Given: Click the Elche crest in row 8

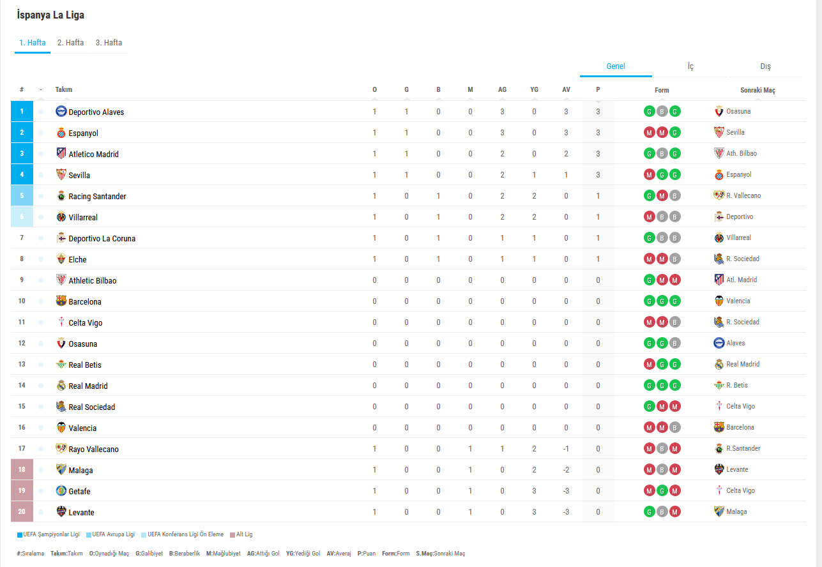Looking at the screenshot, I should (x=61, y=259).
